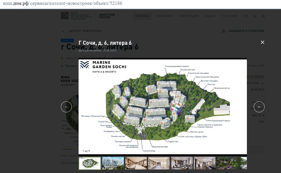The width and height of the screenshot is (281, 173).
Task: Select the seventh thumbnail with garden view
Action: [228, 163]
